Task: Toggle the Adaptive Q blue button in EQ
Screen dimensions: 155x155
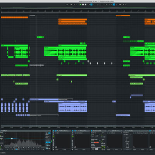Action: tap(48, 142)
